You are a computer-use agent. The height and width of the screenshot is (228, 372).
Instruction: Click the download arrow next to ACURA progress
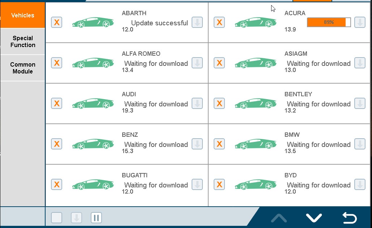(360, 22)
